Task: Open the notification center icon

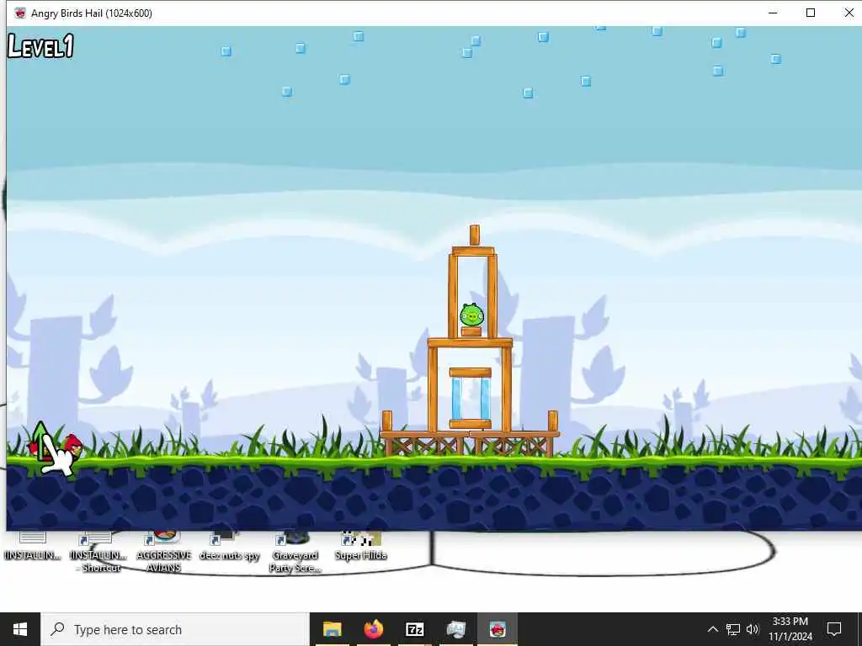Action: 834,629
